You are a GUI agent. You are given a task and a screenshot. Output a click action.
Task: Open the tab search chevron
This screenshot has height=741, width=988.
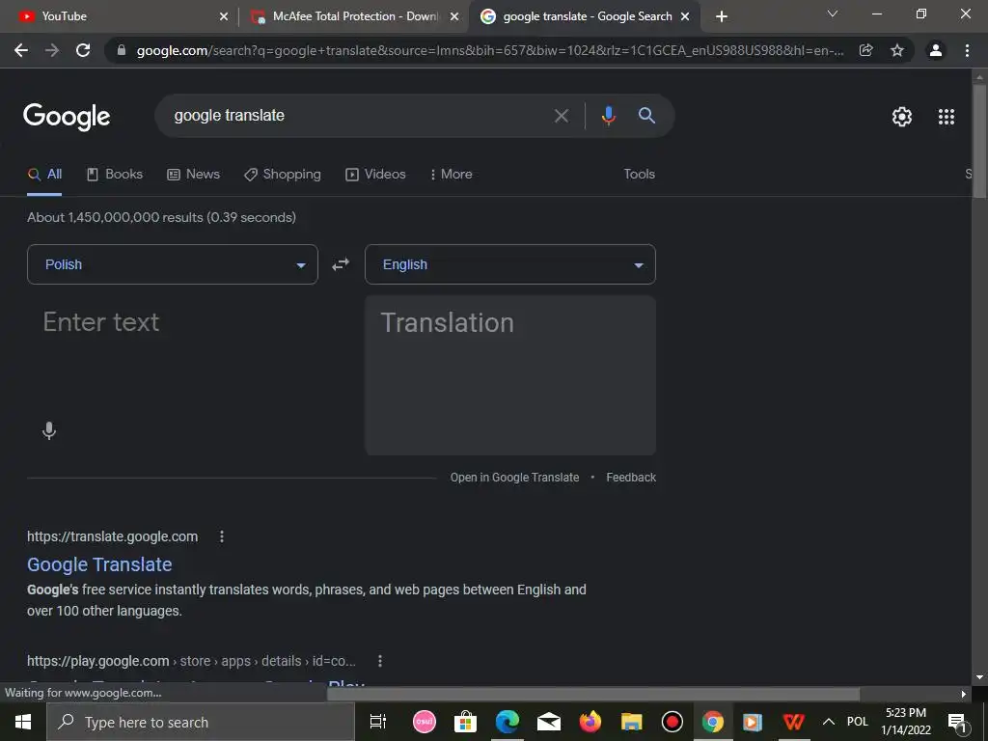833,14
